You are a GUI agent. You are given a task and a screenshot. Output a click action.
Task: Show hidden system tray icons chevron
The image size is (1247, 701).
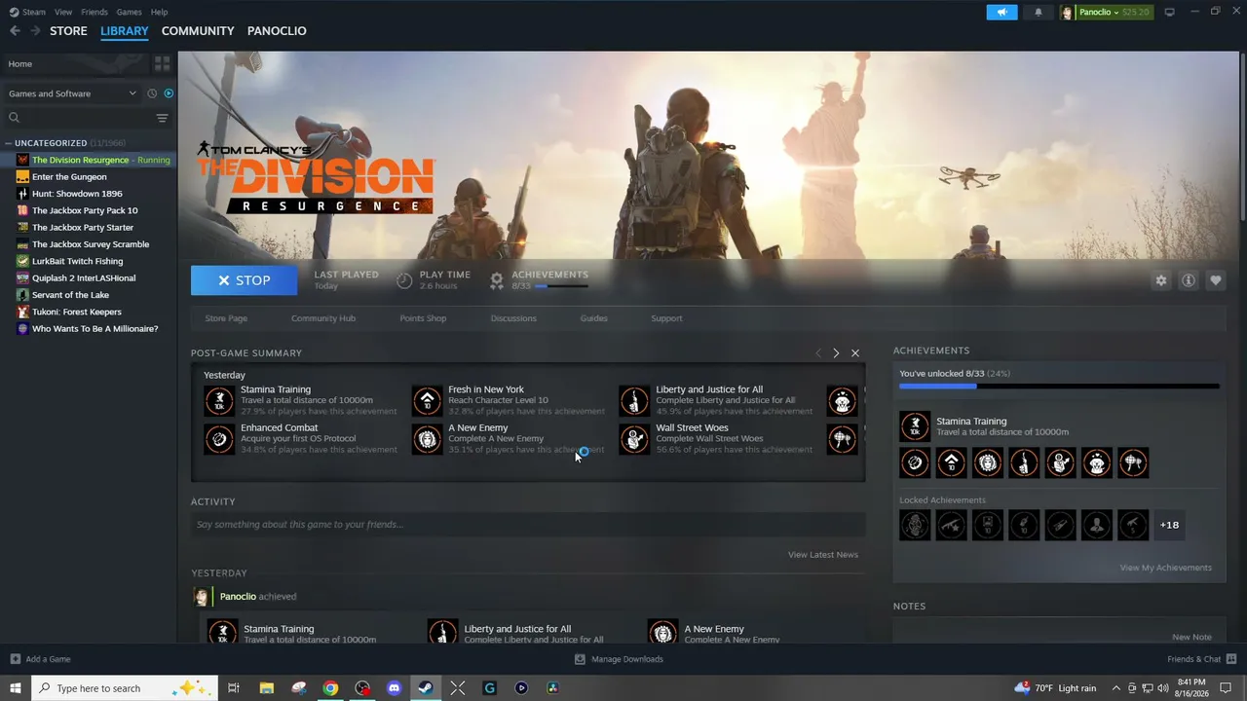pyautogui.click(x=1116, y=688)
